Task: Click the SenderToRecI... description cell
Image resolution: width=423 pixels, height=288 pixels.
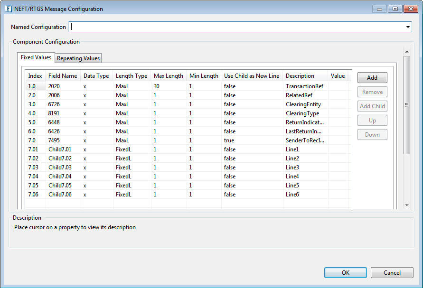Action: tap(305, 140)
